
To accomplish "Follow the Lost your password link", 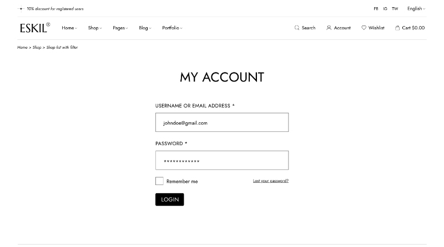I will pyautogui.click(x=271, y=181).
